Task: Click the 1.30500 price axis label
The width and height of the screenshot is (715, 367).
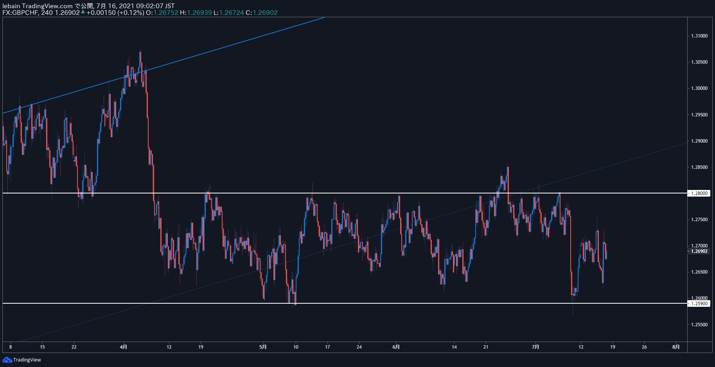Action: click(699, 62)
